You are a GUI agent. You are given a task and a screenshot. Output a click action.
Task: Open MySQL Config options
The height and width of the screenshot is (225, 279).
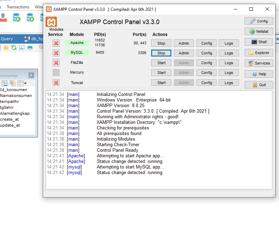click(x=207, y=53)
